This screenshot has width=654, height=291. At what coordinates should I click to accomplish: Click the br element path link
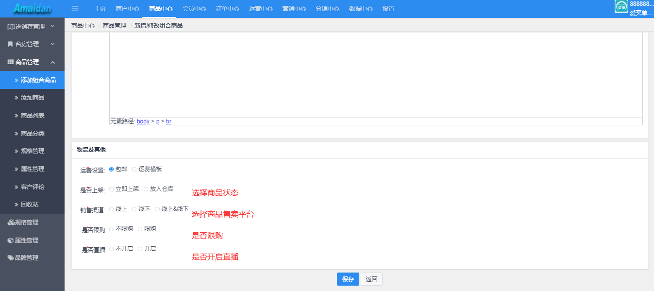168,121
